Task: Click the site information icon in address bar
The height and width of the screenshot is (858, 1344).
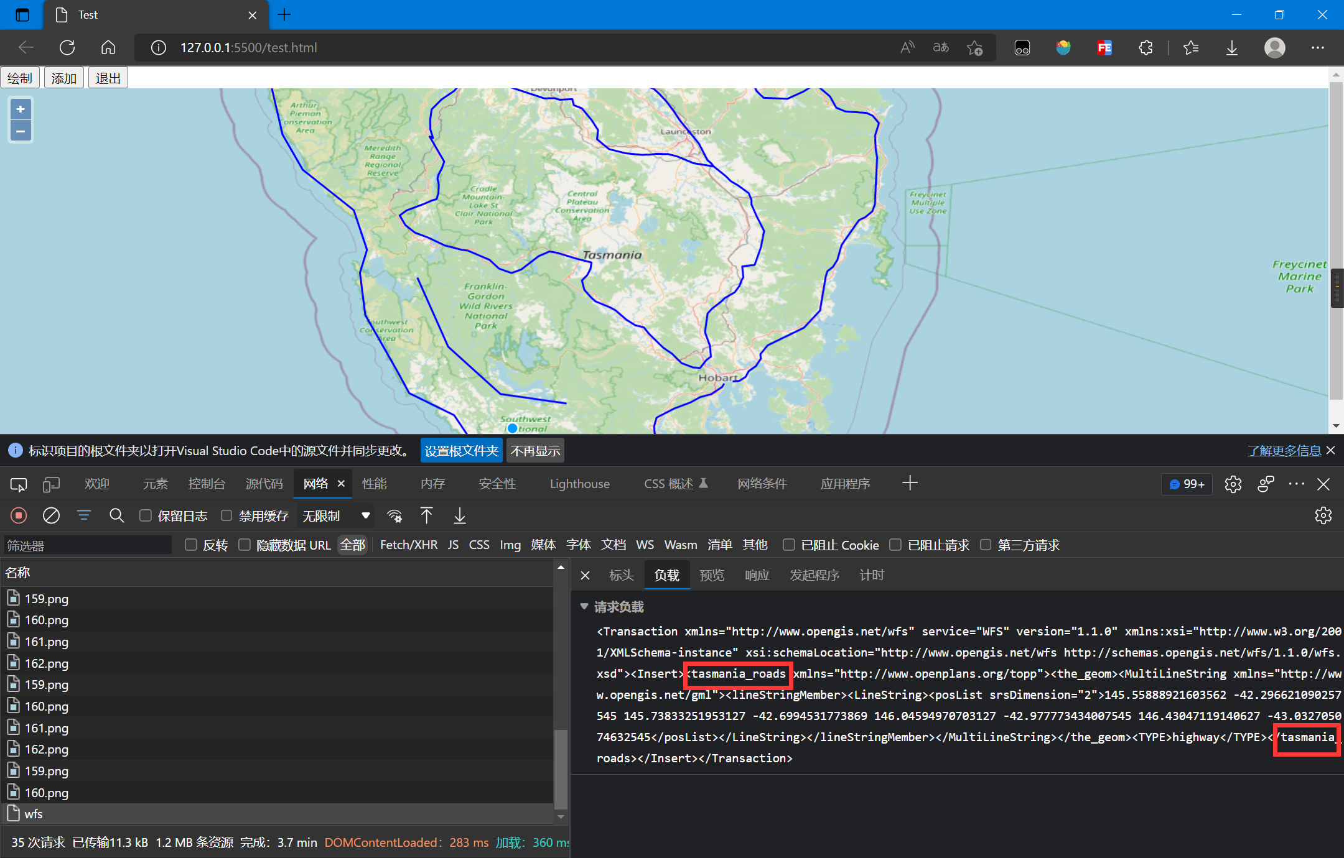Action: (159, 48)
